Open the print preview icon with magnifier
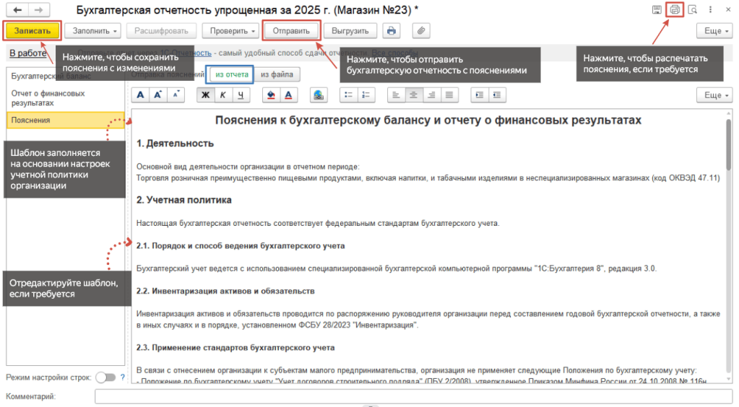Viewport: 739px width, 407px height. (692, 9)
